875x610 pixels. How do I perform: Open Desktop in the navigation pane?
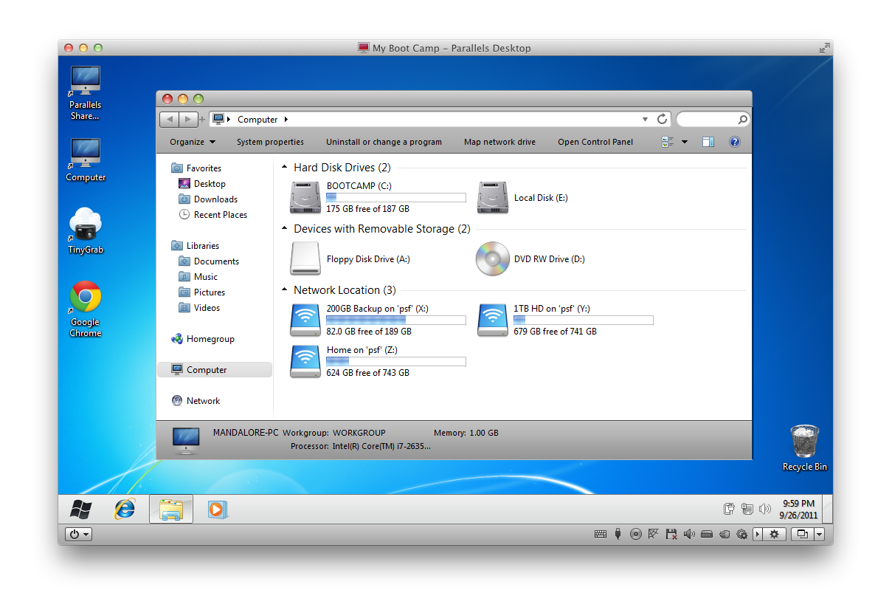point(202,184)
